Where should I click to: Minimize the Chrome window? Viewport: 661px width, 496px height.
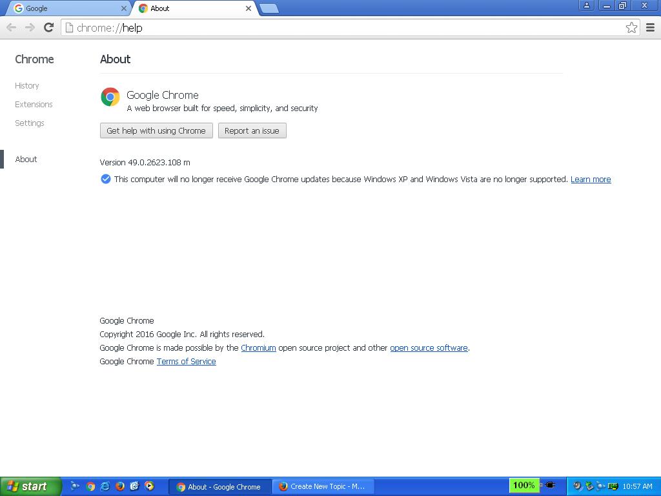(x=607, y=5)
